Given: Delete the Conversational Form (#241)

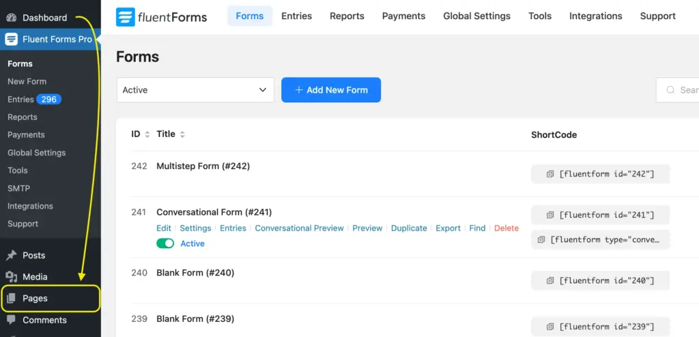Looking at the screenshot, I should 506,228.
